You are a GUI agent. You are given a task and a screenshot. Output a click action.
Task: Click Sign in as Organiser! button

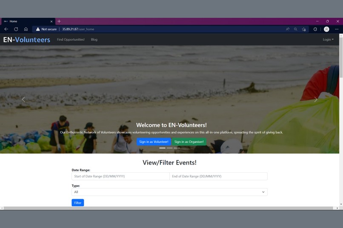(189, 142)
